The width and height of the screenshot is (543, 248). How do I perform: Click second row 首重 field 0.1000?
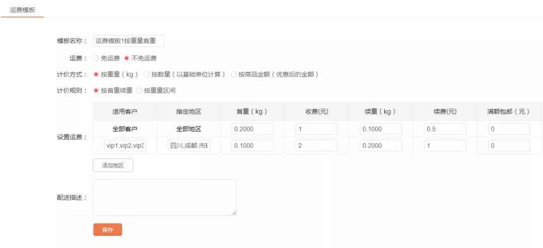tap(252, 146)
